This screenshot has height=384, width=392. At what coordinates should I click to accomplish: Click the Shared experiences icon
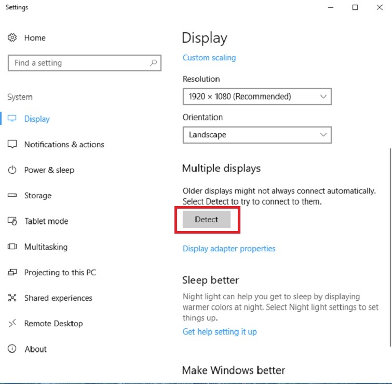[12, 298]
